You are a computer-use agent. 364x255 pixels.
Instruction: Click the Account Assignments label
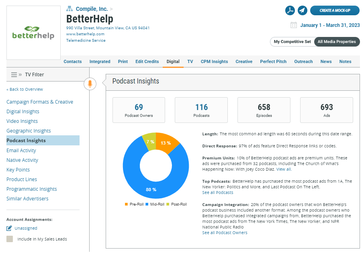[x=29, y=220]
